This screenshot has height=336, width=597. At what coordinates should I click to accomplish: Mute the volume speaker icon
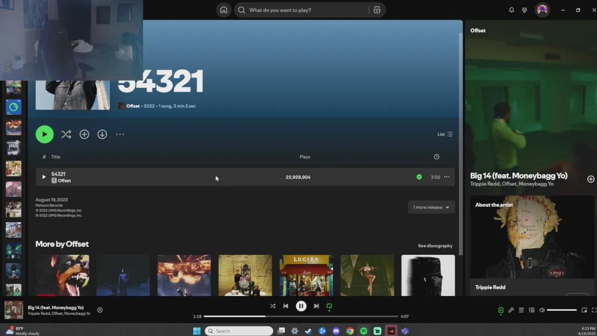tap(542, 310)
